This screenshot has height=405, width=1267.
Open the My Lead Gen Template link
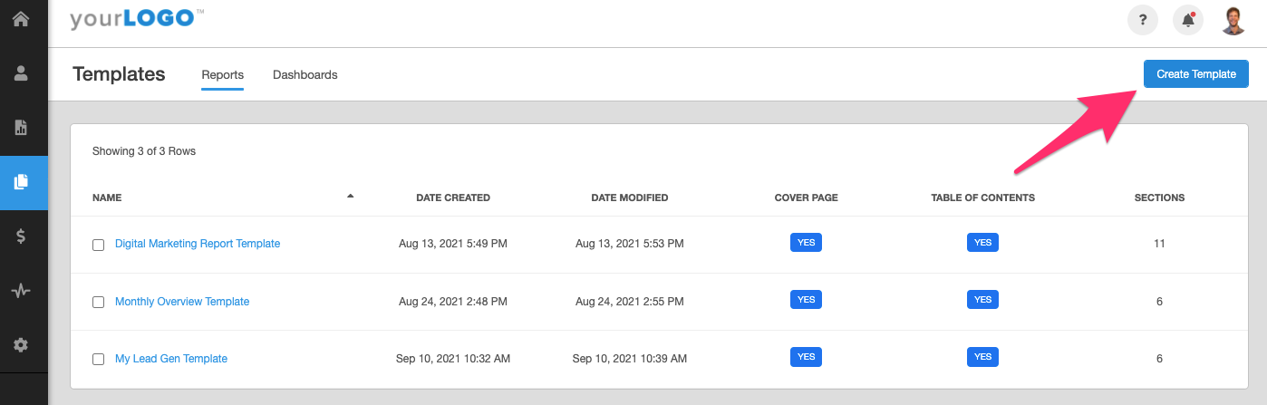(171, 359)
